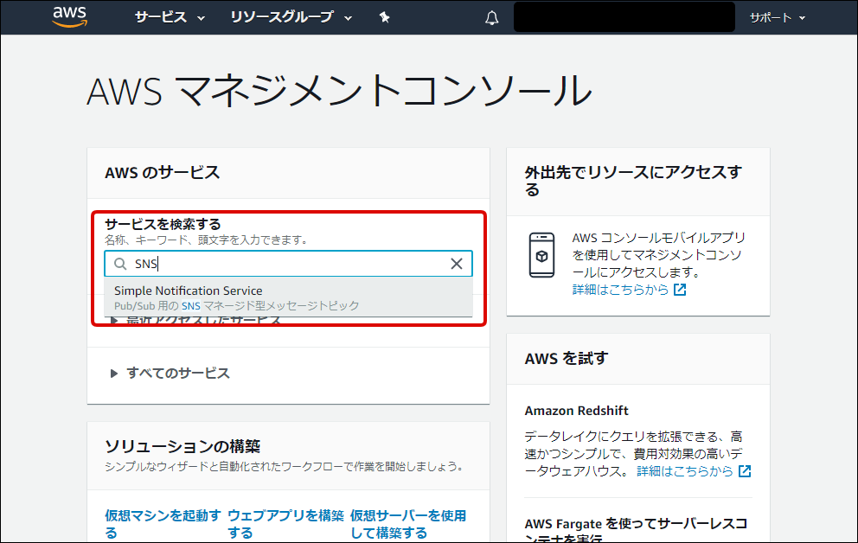This screenshot has height=543, width=858.
Task: Click the magnifier icon in service search
Action: point(120,264)
